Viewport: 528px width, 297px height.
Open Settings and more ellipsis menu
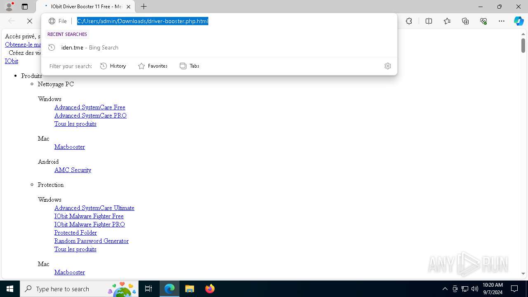tap(502, 21)
